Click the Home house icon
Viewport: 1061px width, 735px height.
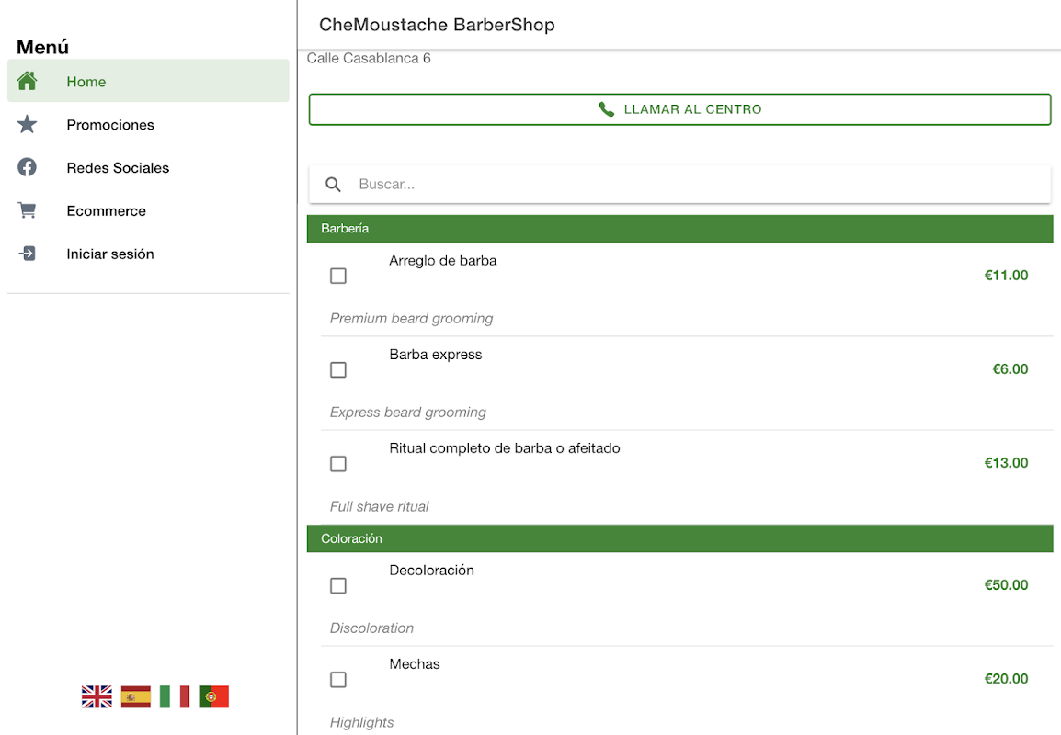[x=28, y=81]
